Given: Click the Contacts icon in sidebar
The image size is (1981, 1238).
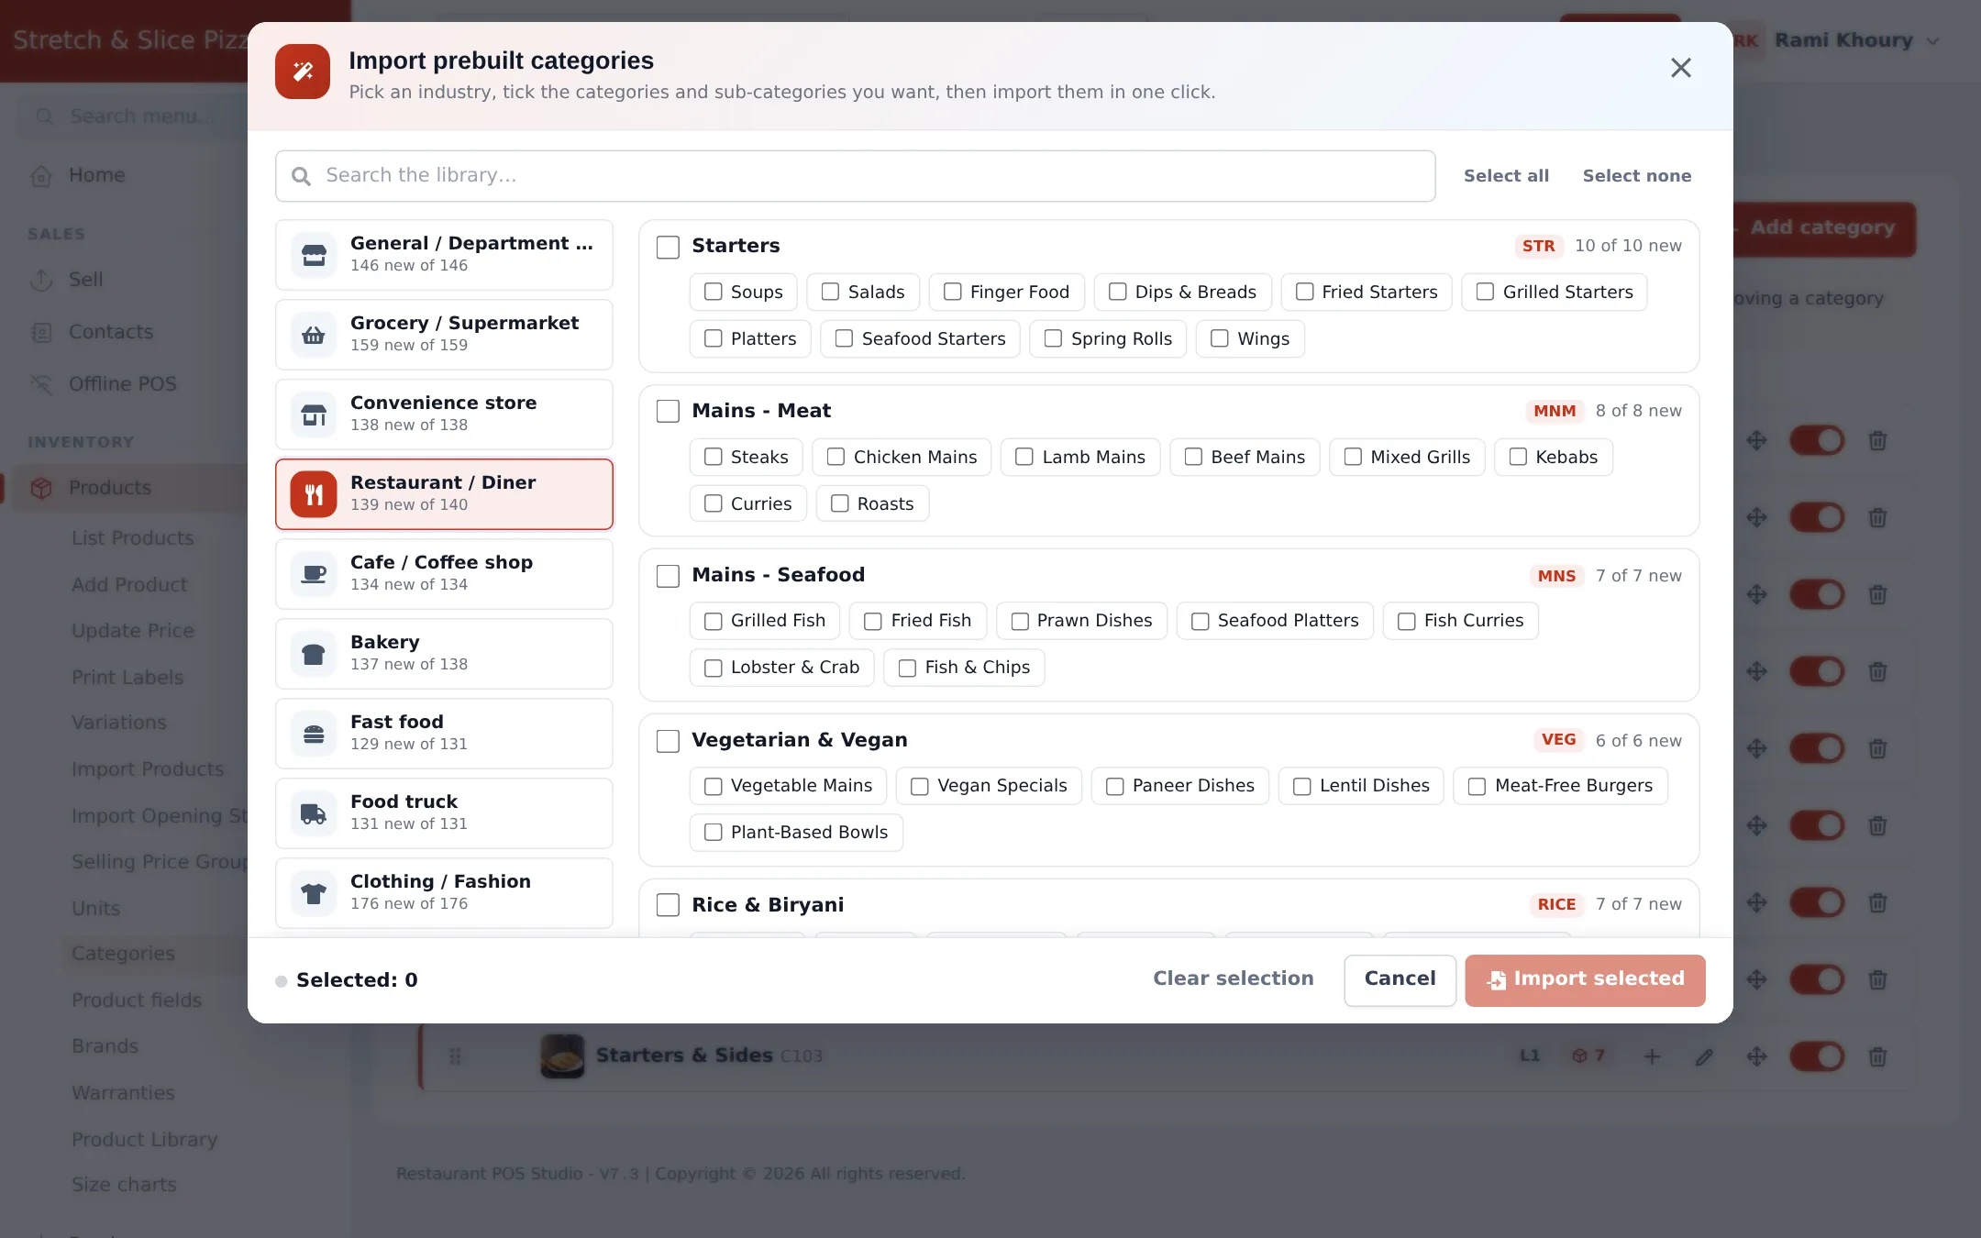Looking at the screenshot, I should (41, 332).
